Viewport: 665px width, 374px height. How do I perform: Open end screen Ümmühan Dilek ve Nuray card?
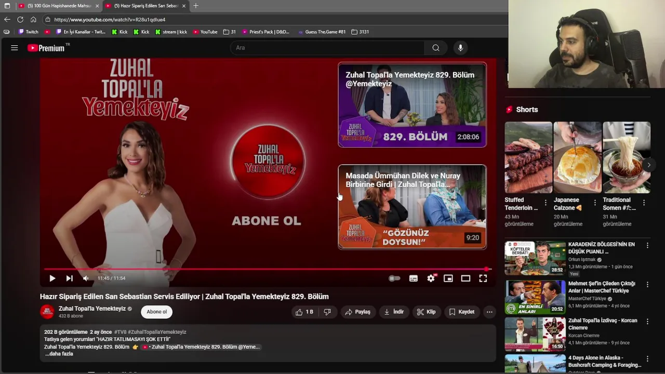(x=413, y=206)
